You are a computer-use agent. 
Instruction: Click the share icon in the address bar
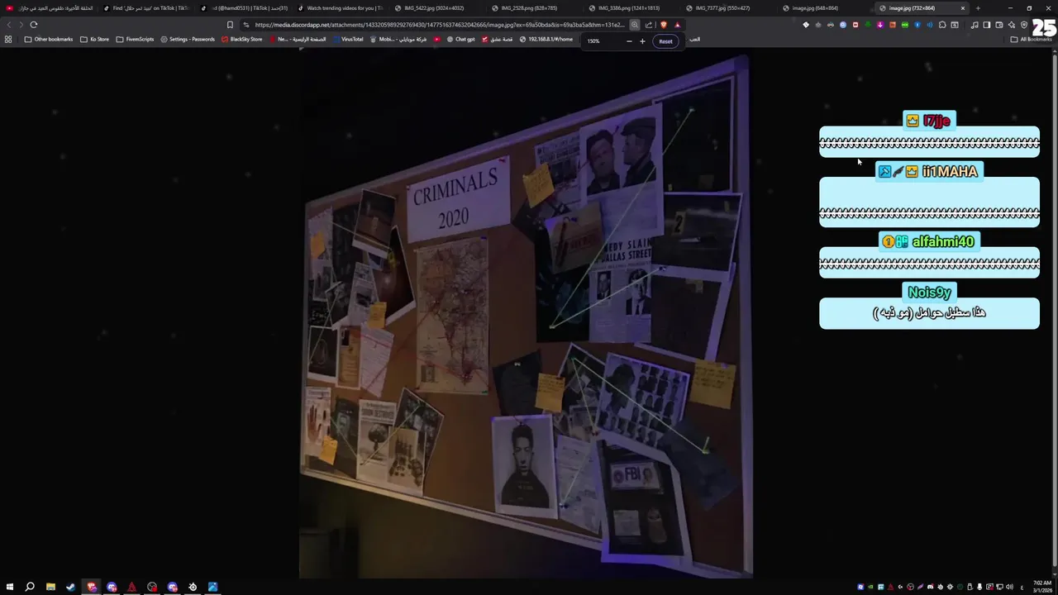[x=649, y=25]
